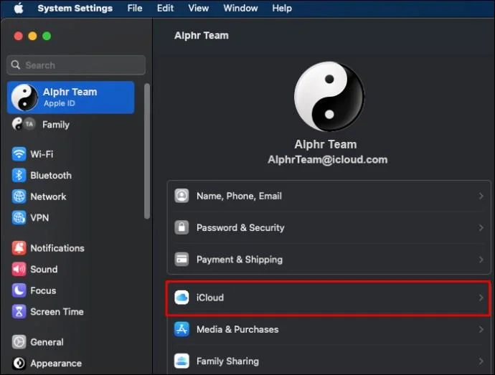This screenshot has width=495, height=375.
Task: Open the File menu
Action: coord(135,8)
